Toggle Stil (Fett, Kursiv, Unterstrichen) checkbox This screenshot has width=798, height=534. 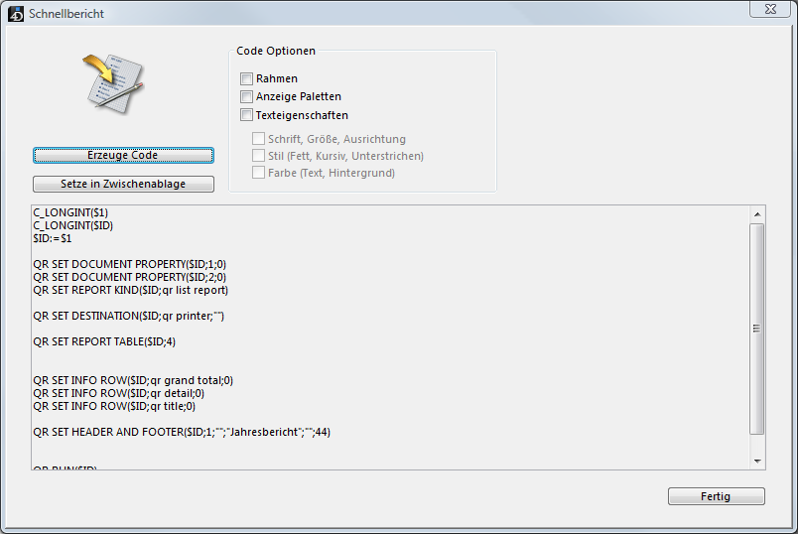(258, 156)
